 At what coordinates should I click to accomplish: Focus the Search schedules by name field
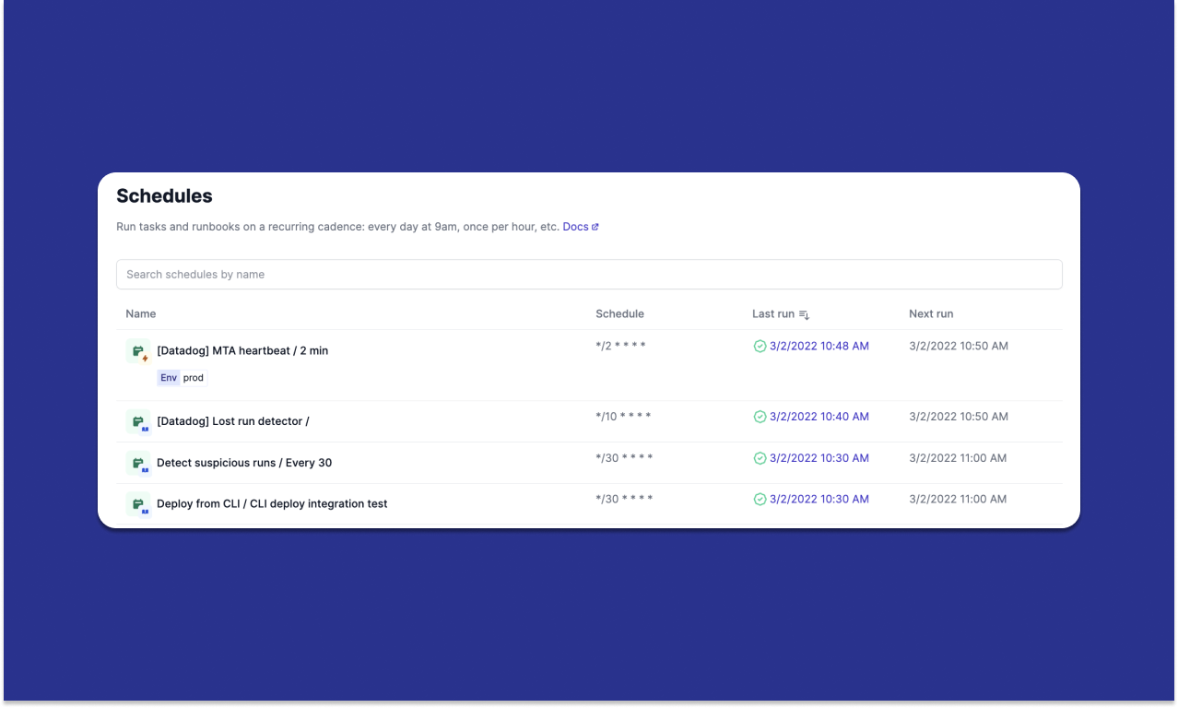(589, 274)
